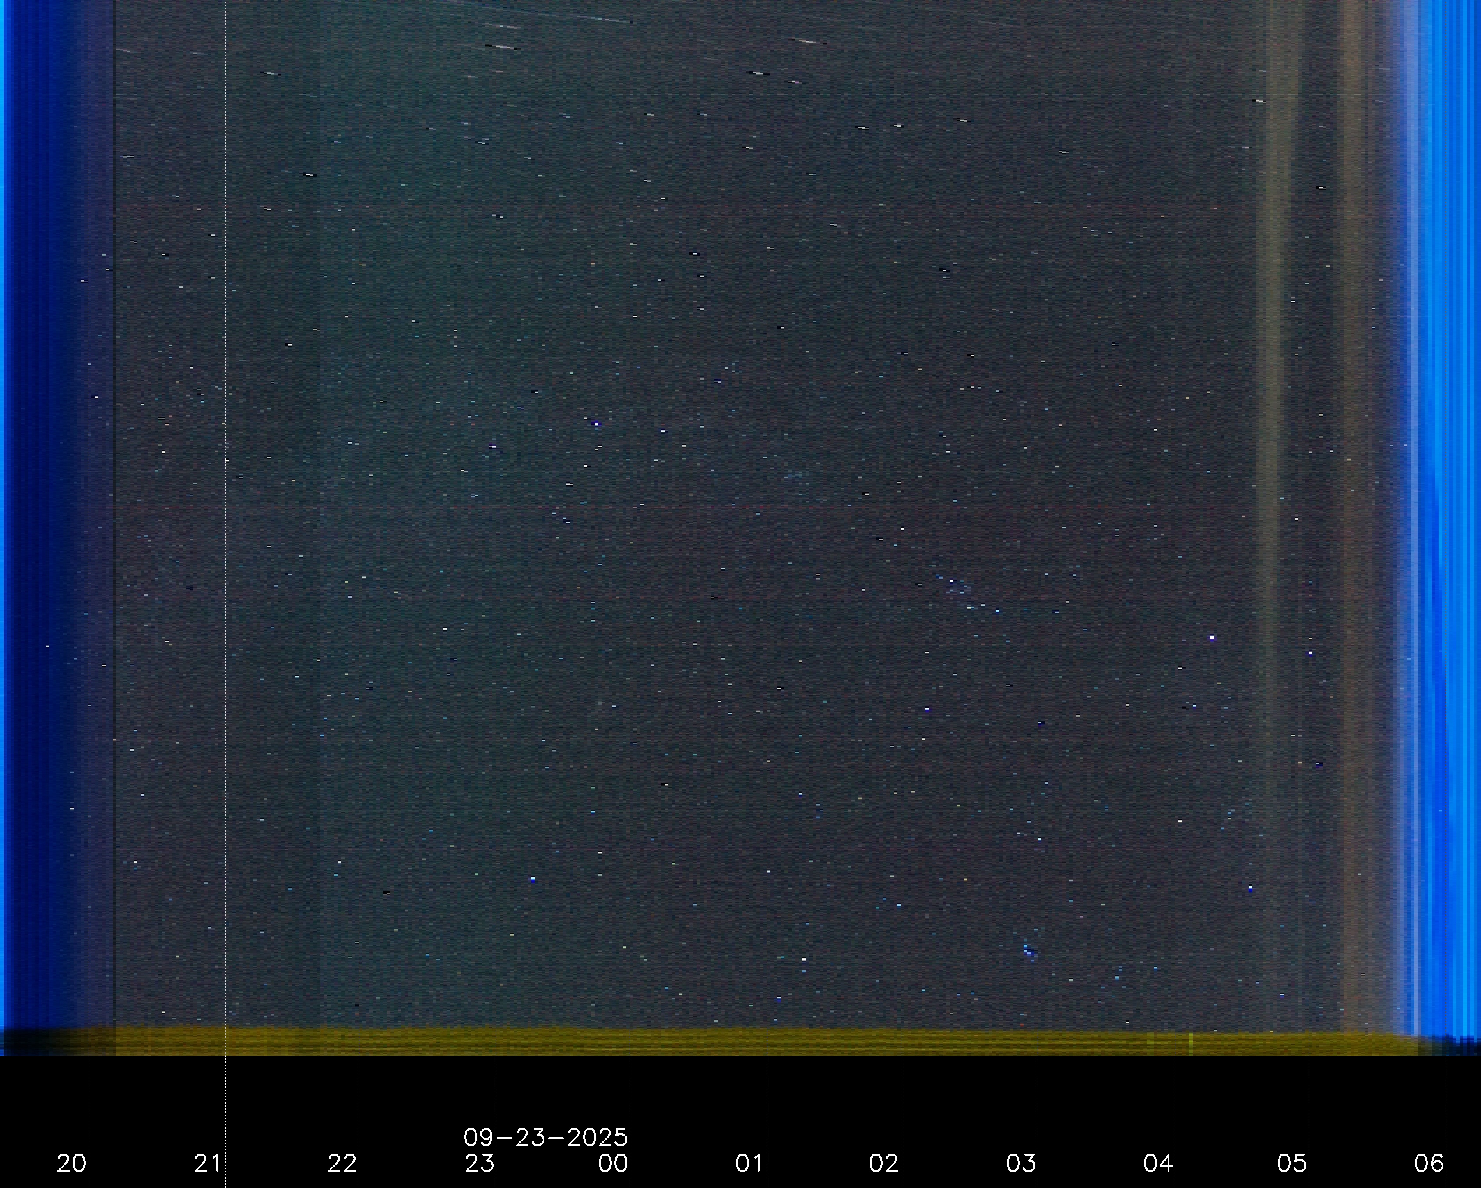
Task: Select the 00 midnight hour label
Action: click(613, 1163)
